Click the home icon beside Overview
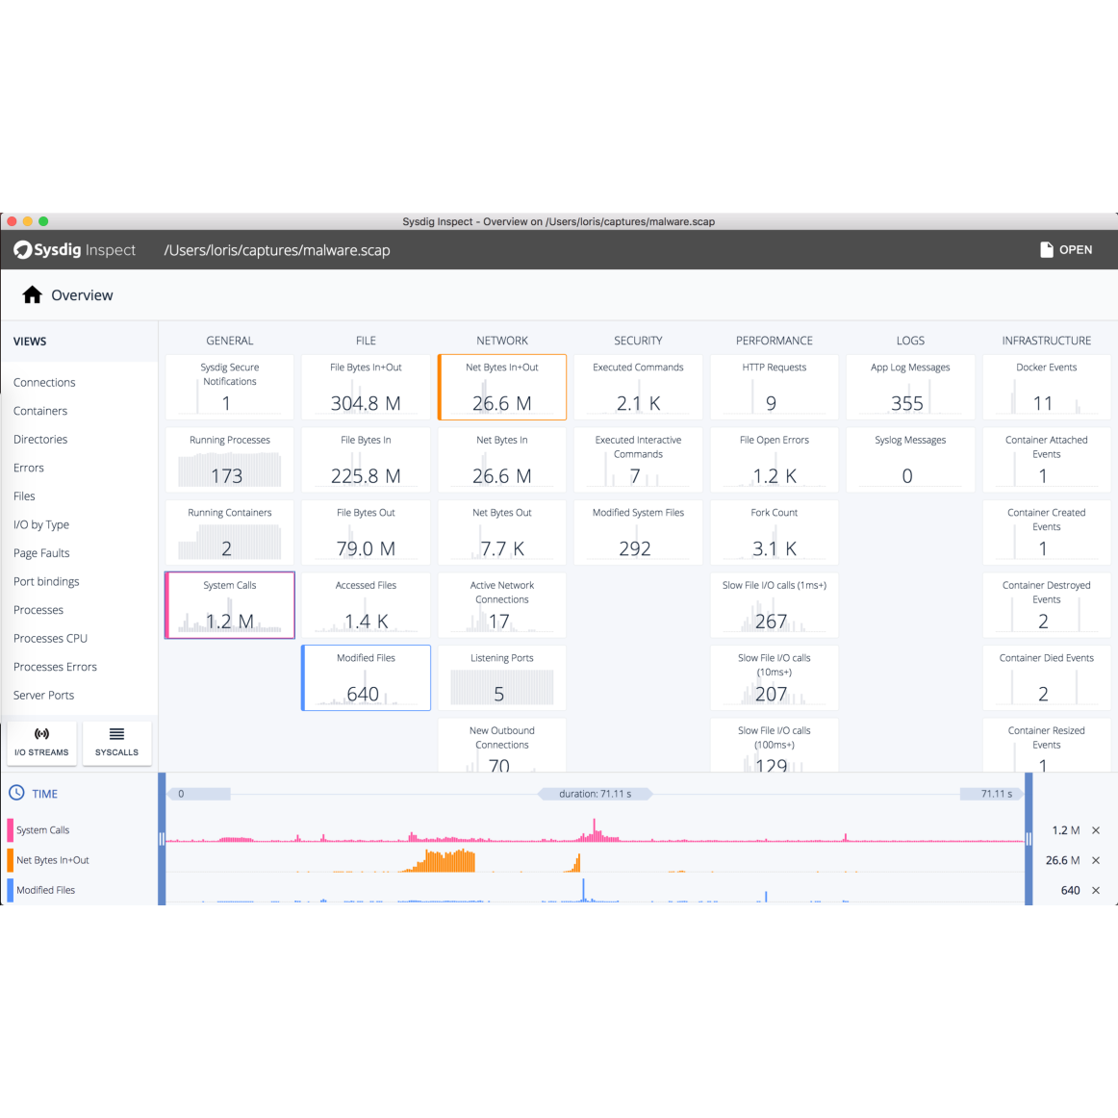 tap(32, 295)
